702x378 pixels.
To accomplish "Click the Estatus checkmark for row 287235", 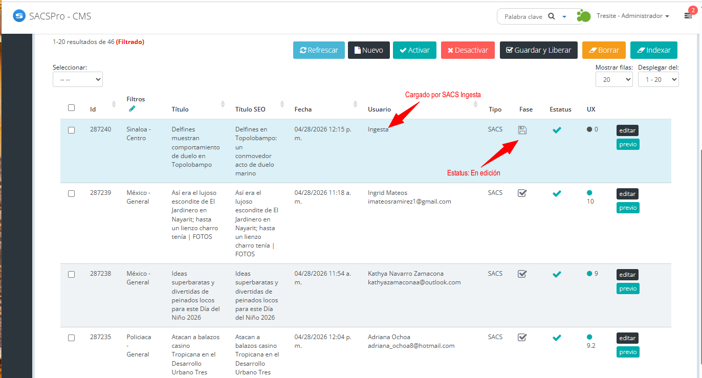I will (x=557, y=337).
